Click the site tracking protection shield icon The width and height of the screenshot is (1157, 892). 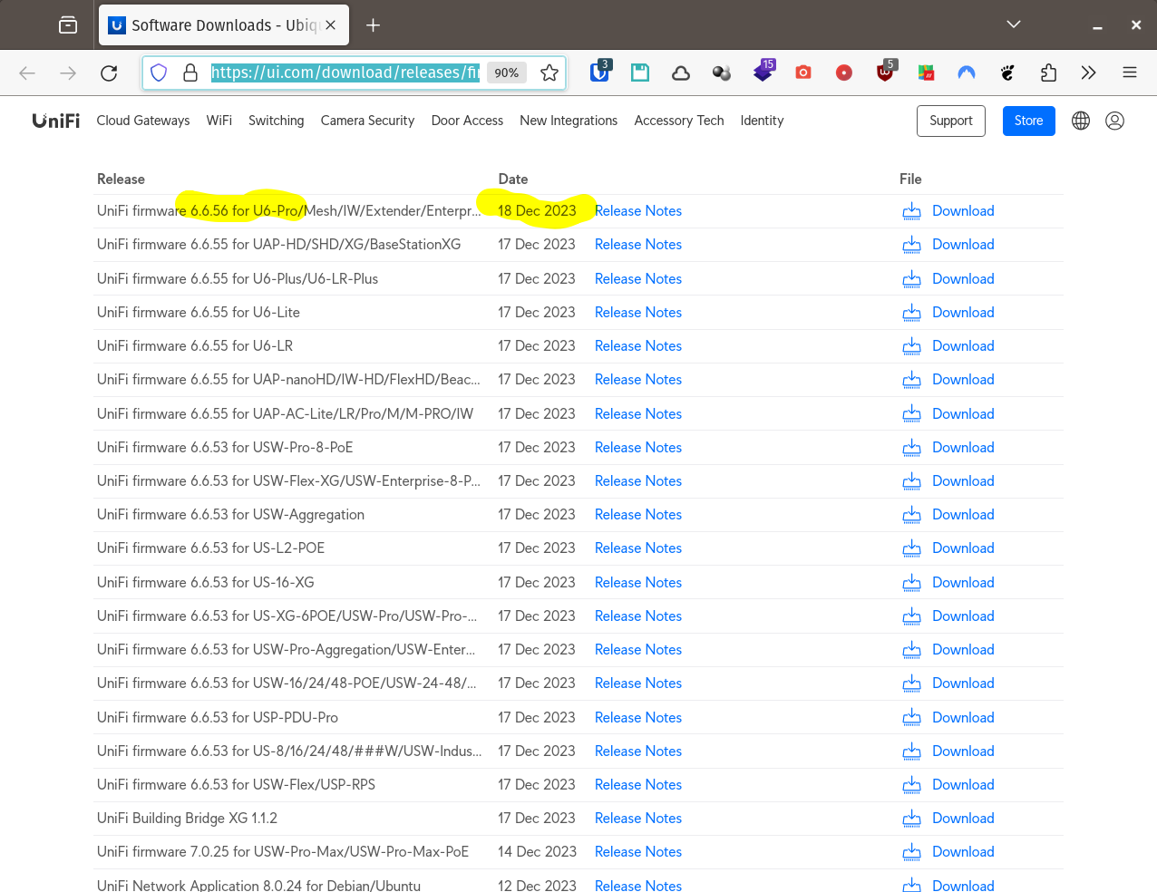(x=159, y=73)
